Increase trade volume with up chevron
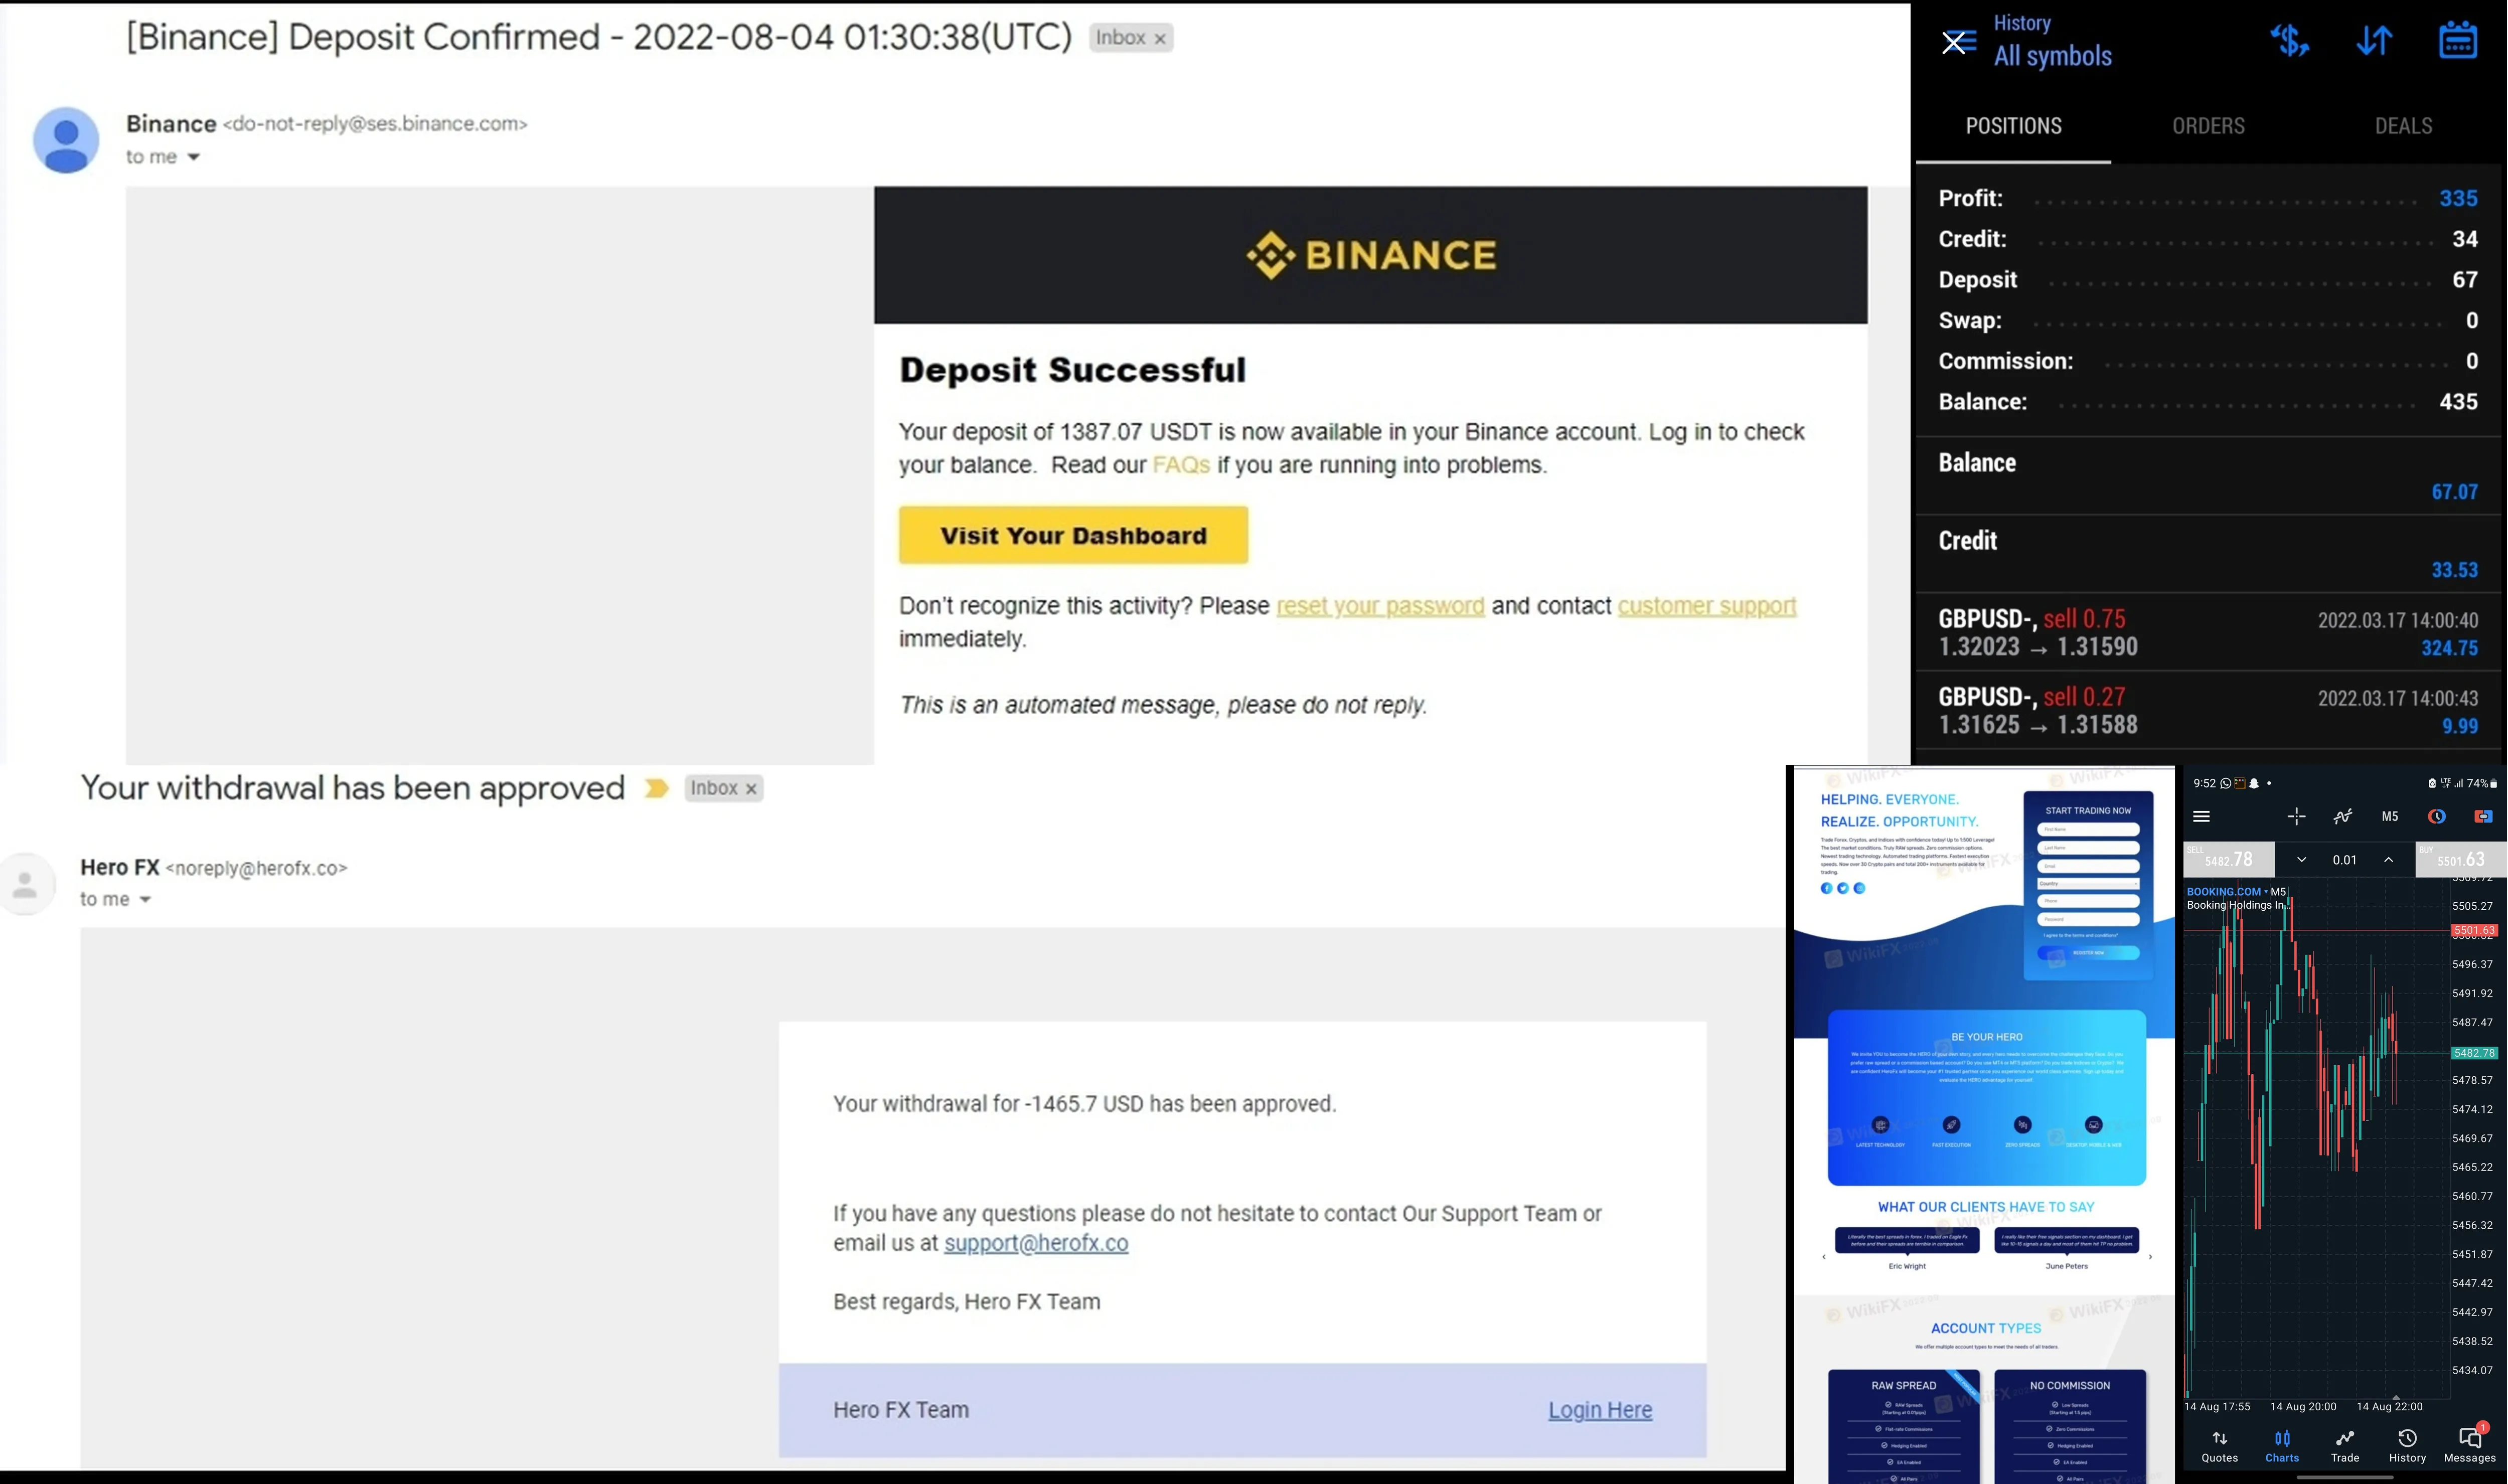This screenshot has height=1484, width=2508. pos(2389,860)
